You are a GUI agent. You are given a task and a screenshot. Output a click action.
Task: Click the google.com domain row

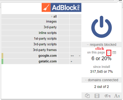click(30, 56)
